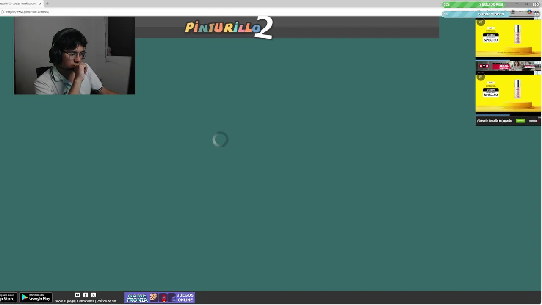Open the Facebook icon in the footer
The height and width of the screenshot is (305, 542).
click(86, 295)
